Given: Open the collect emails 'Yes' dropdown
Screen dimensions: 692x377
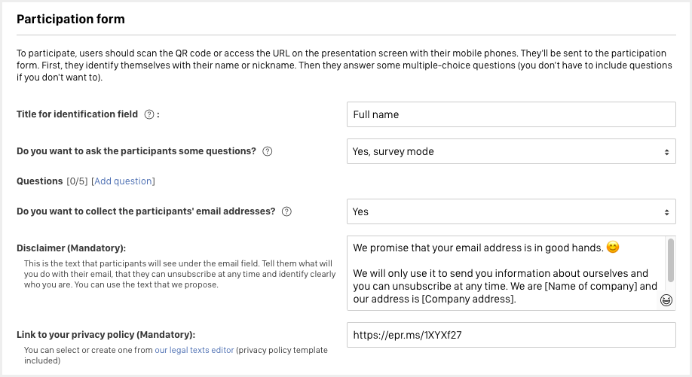Looking at the screenshot, I should tap(511, 211).
